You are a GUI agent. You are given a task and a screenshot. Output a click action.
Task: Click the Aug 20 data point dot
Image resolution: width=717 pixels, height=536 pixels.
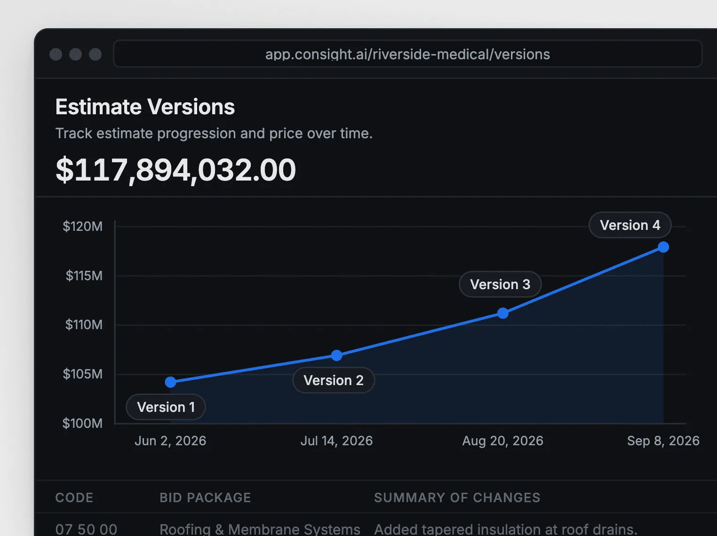tap(503, 313)
